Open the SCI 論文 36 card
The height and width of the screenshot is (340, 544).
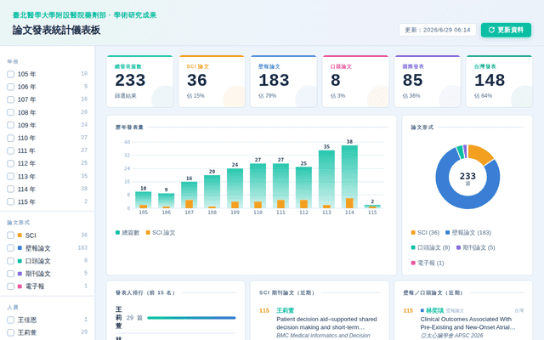pos(212,82)
